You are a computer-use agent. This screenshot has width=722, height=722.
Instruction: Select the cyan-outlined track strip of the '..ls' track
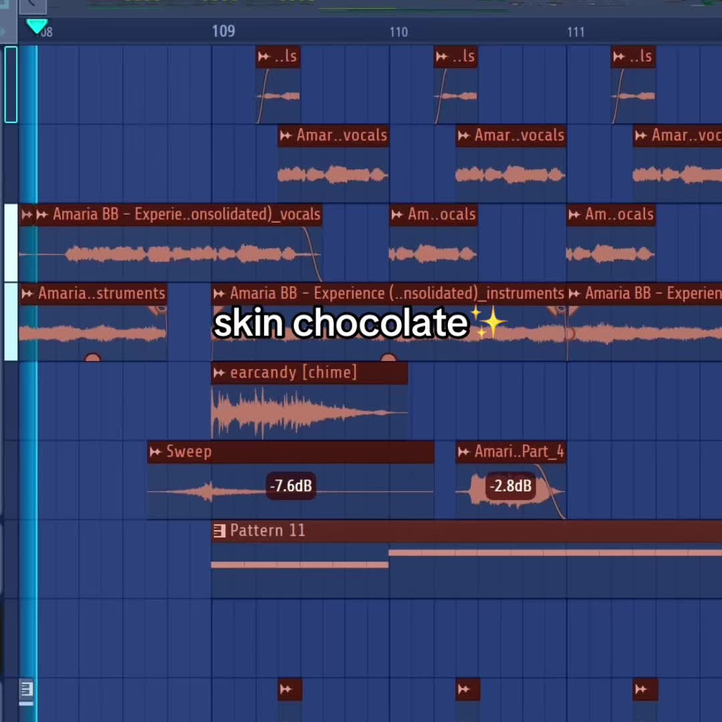click(11, 85)
